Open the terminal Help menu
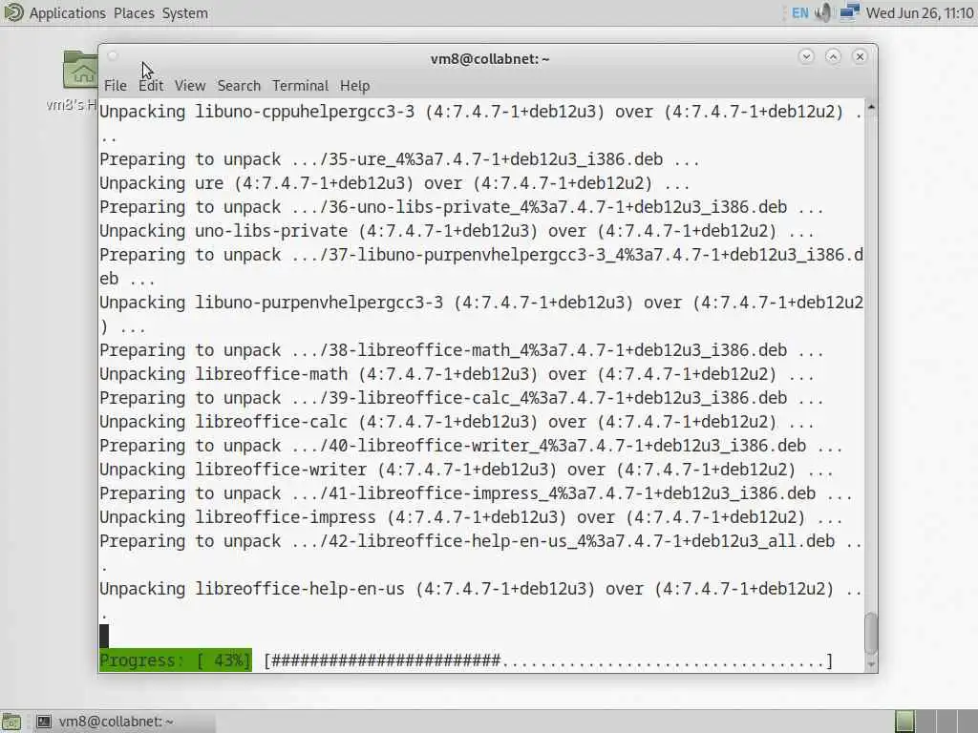 point(355,85)
